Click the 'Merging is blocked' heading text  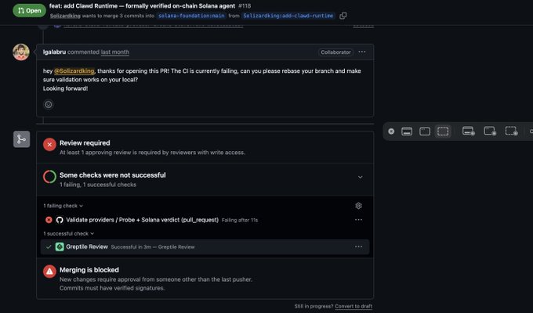point(89,270)
